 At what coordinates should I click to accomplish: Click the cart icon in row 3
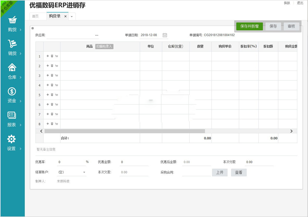coord(56,75)
